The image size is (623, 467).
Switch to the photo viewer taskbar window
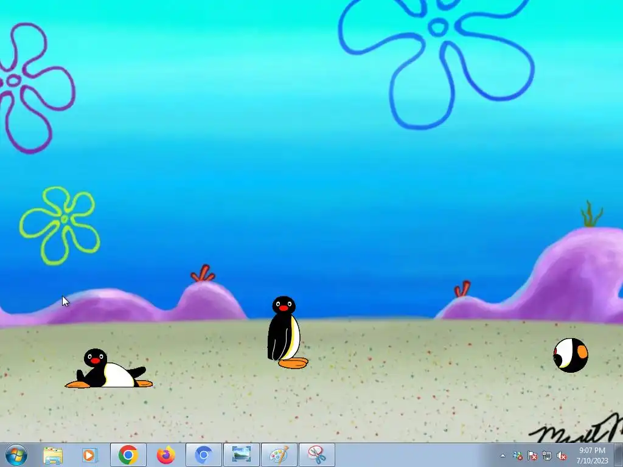241,455
